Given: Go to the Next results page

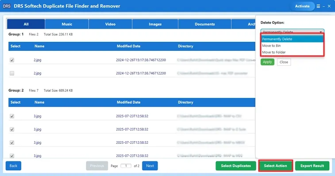Looking at the screenshot, I should coord(150,166).
